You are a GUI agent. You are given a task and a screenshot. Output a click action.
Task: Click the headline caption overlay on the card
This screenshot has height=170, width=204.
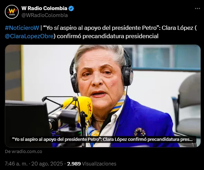coord(103,139)
